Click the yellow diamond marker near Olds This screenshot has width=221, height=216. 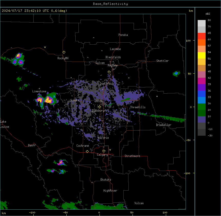pos(99,107)
